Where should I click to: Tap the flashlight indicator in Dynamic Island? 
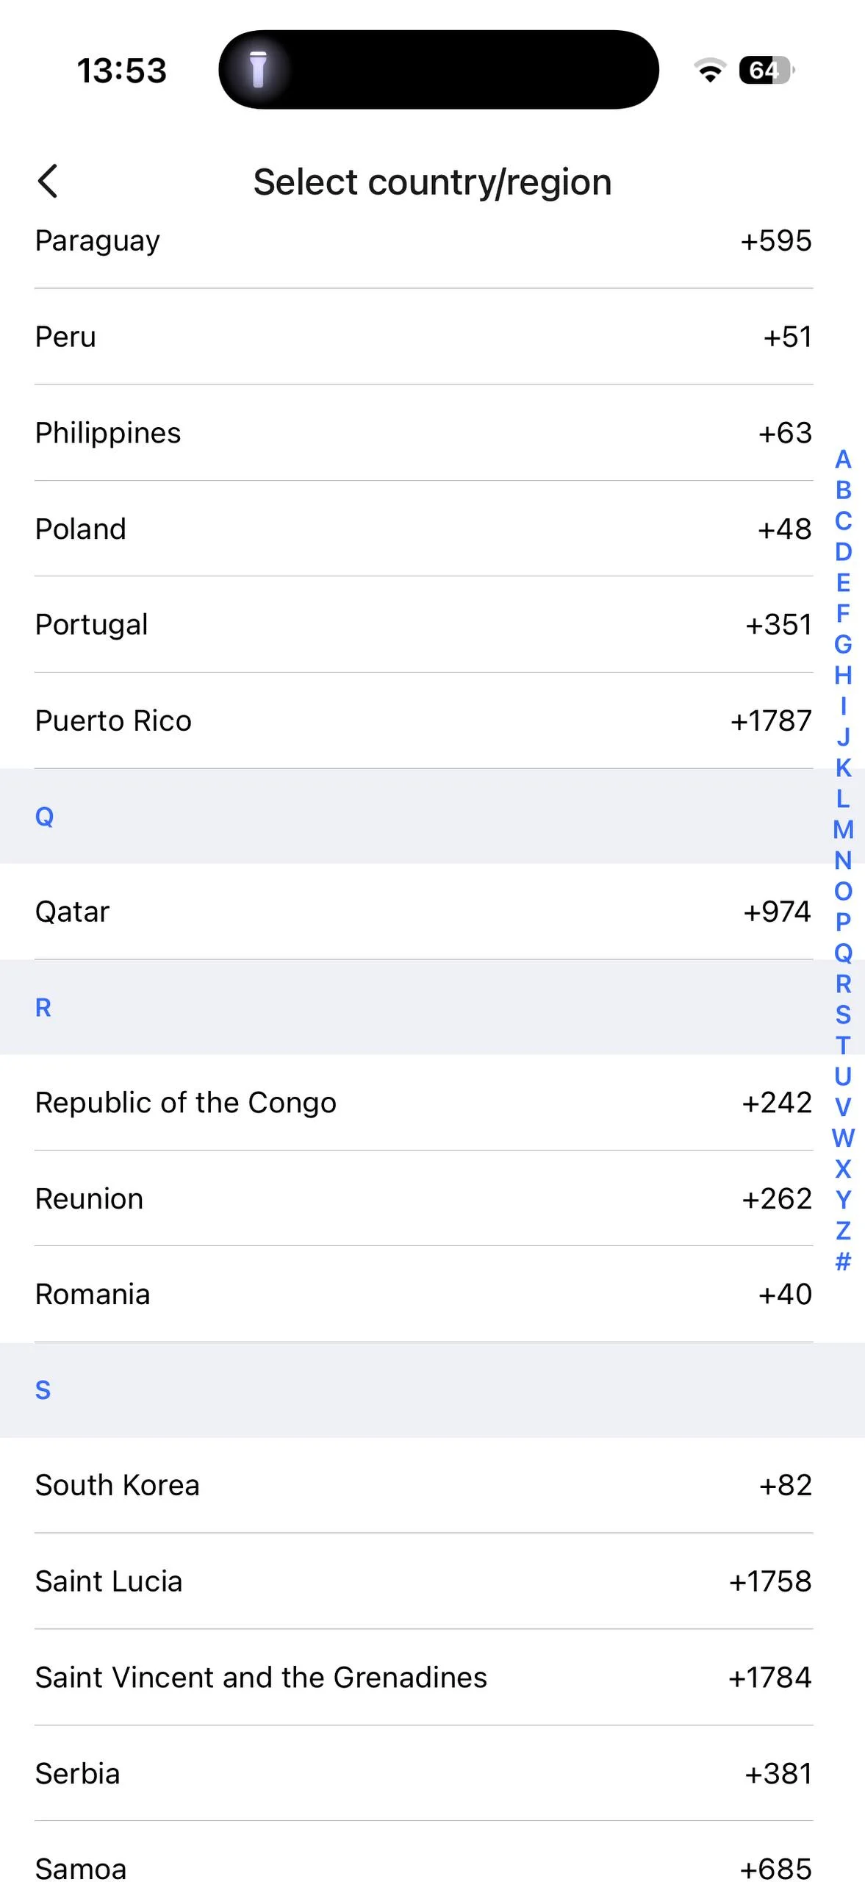coord(258,70)
